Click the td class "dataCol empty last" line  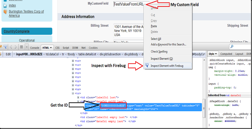pos(108,121)
